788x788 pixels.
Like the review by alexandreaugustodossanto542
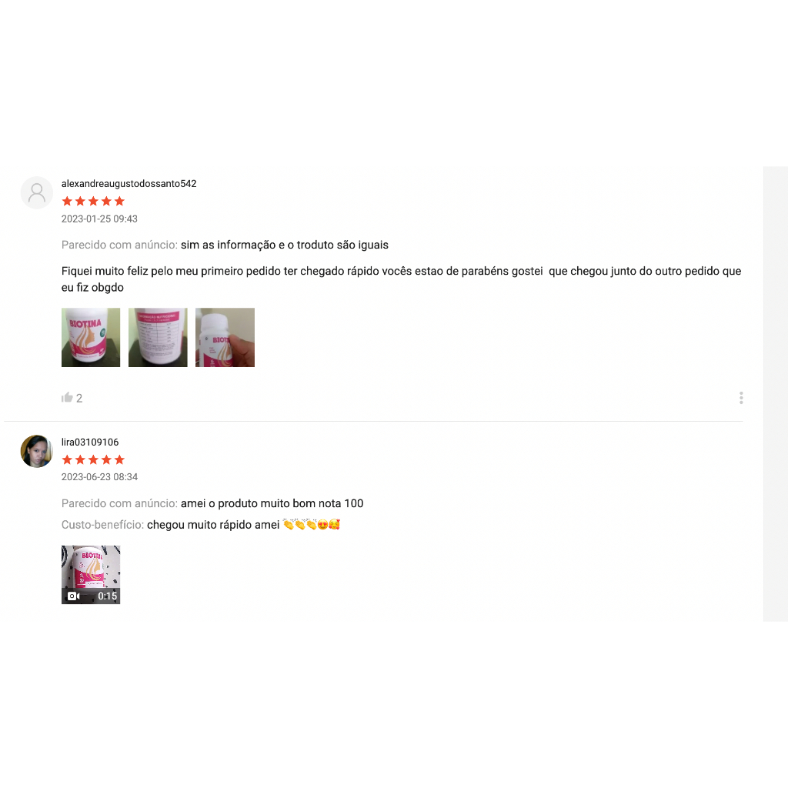pyautogui.click(x=67, y=398)
